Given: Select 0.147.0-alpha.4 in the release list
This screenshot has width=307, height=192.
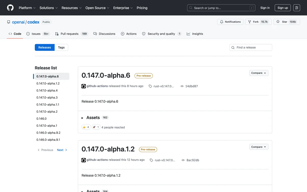Looking at the screenshot, I should tap(47, 90).
